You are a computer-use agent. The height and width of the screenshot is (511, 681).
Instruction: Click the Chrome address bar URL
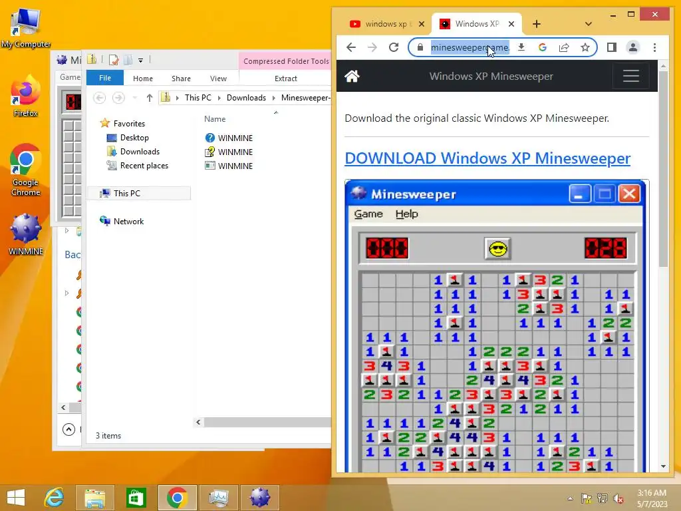(470, 47)
